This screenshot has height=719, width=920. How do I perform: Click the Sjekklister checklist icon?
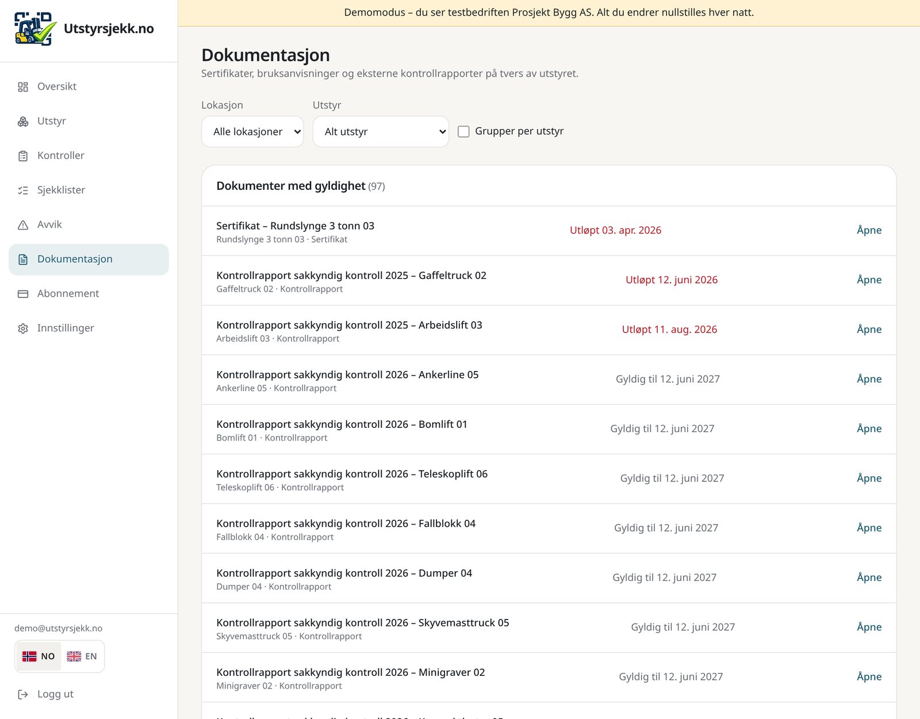pyautogui.click(x=23, y=190)
